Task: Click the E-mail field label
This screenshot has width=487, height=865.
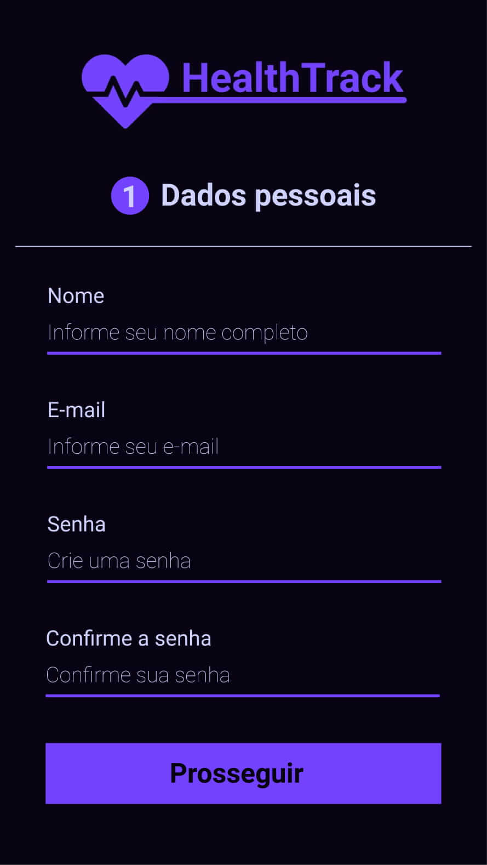Action: point(76,410)
